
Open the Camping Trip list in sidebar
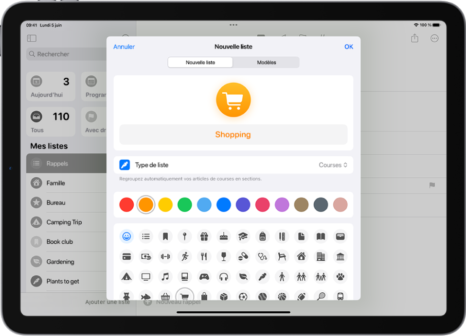64,222
